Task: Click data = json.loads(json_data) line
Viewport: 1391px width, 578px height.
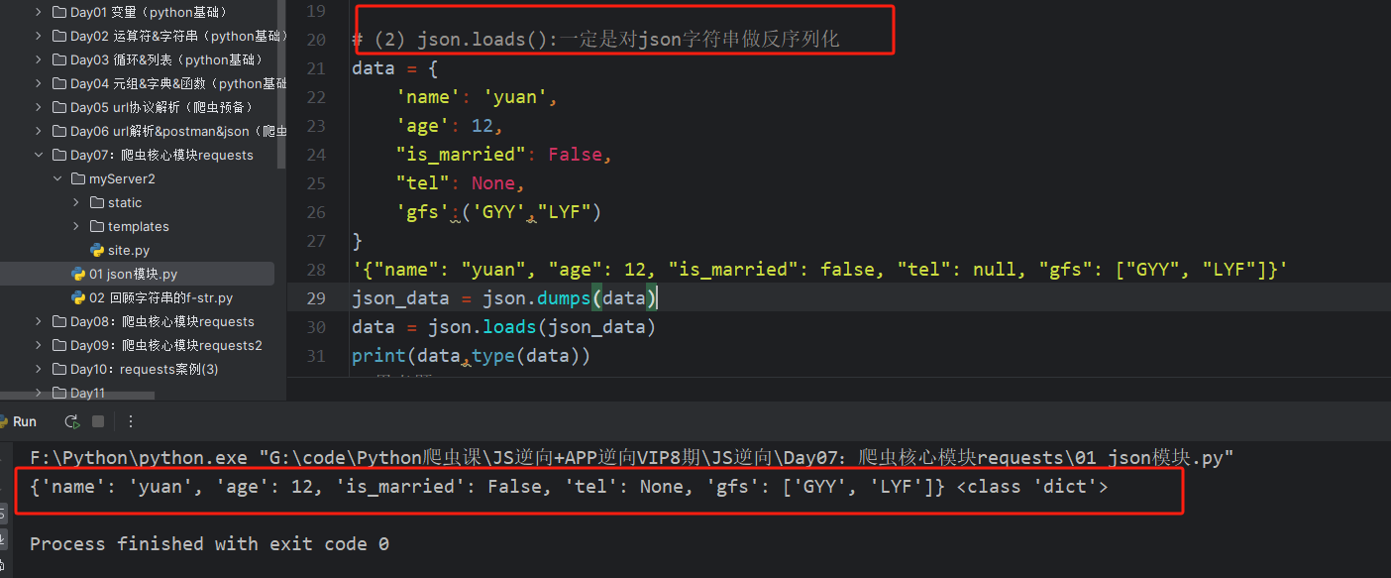Action: (x=504, y=327)
